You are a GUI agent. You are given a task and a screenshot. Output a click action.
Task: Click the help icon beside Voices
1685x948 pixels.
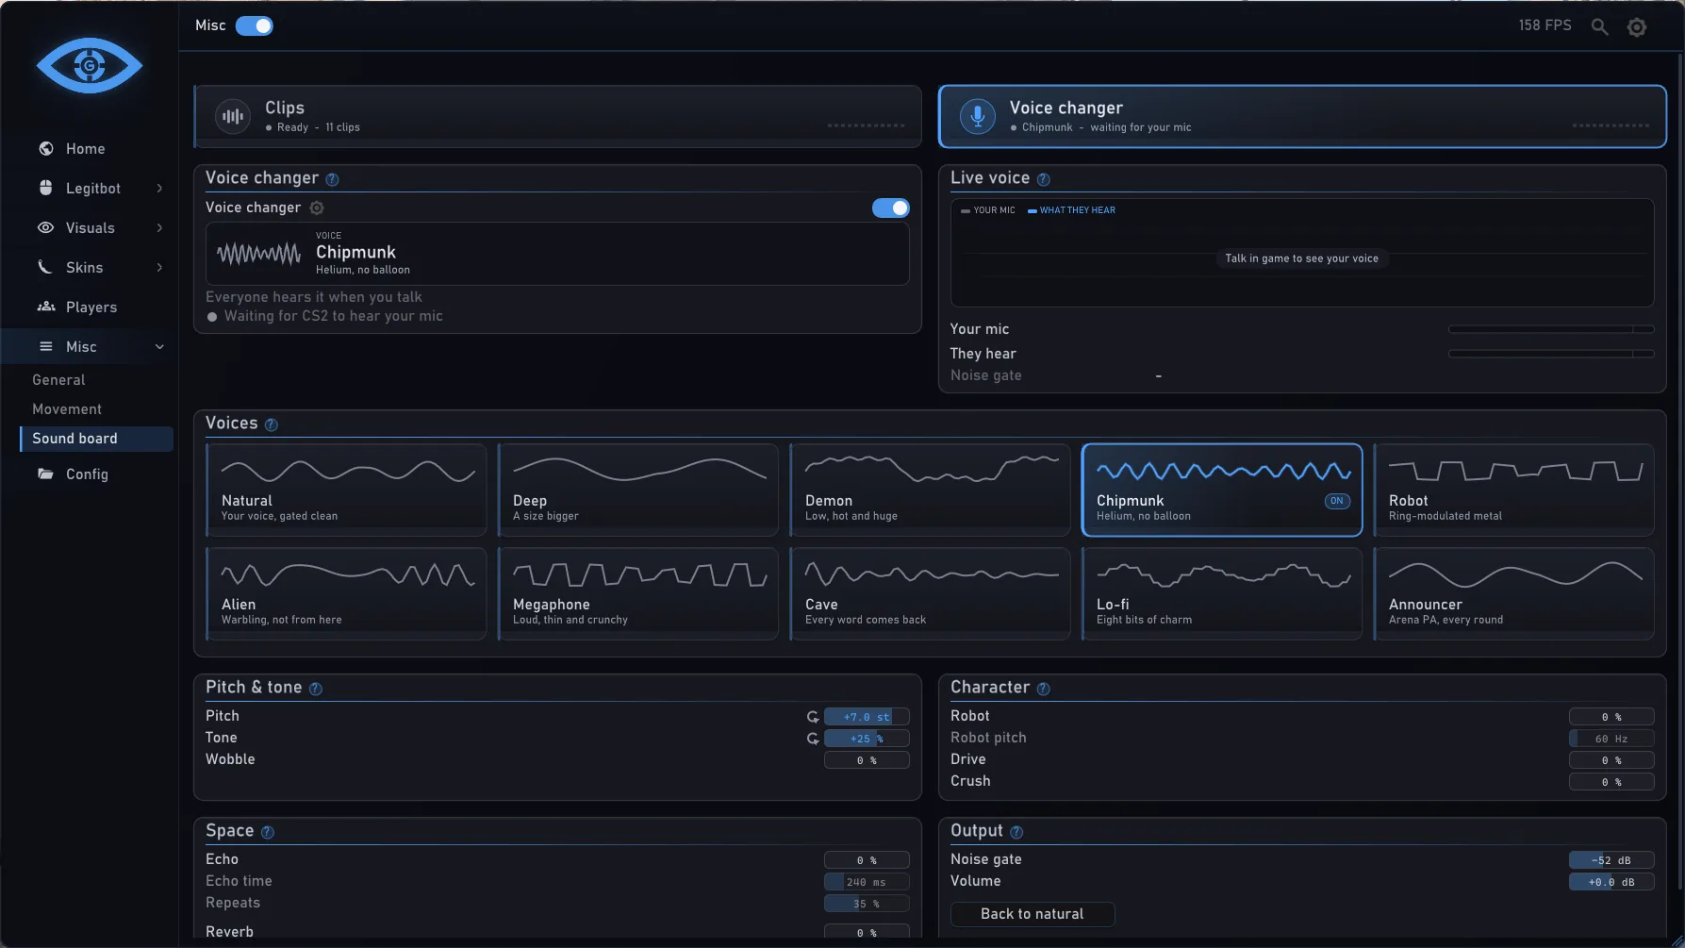(x=271, y=424)
